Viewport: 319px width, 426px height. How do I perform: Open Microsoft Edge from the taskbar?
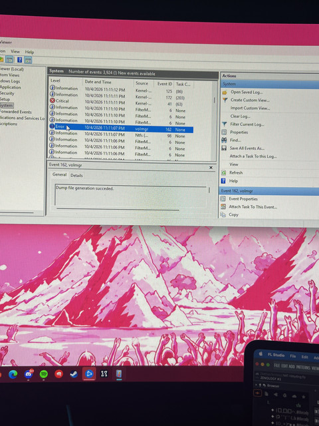tap(13, 374)
